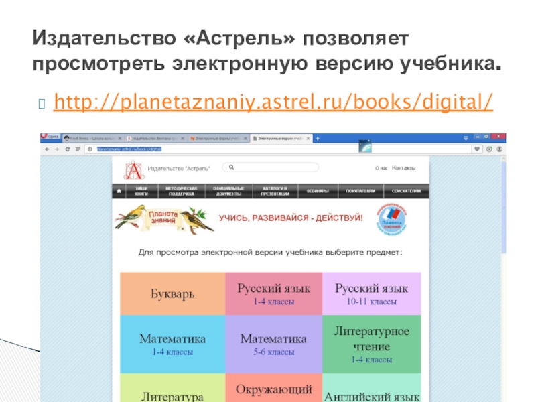Open the tab menu icon in title bar
The image size is (536, 402).
(x=466, y=138)
